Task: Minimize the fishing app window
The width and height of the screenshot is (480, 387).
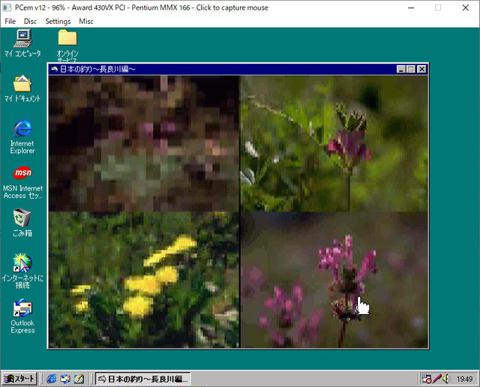Action: click(x=400, y=69)
